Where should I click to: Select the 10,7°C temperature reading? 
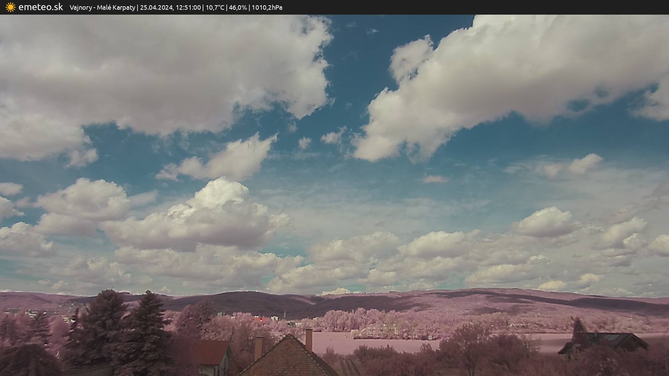pyautogui.click(x=215, y=7)
